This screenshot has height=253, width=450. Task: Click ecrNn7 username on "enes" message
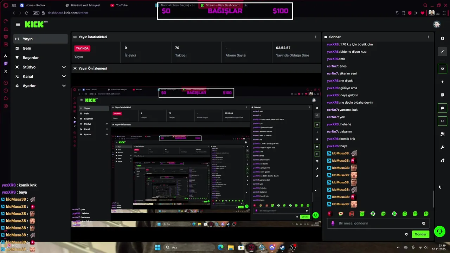332,66
